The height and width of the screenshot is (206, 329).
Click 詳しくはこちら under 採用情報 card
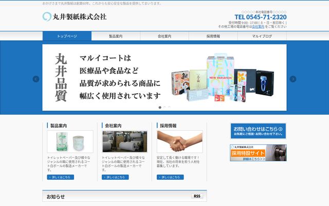click(x=170, y=177)
